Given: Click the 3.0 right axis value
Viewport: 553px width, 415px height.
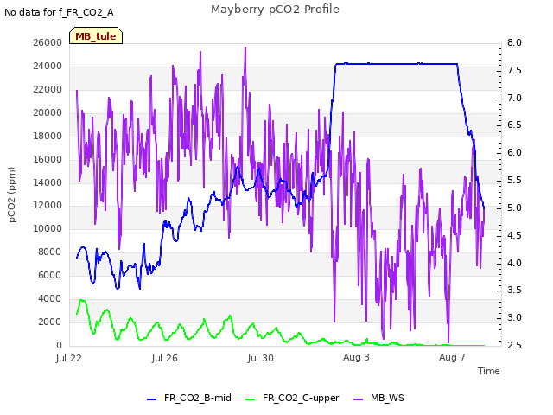Looking at the screenshot, I should (x=514, y=317).
